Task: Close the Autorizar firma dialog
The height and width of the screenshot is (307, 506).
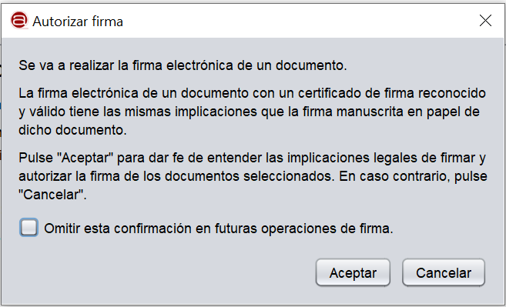Action: (x=485, y=21)
